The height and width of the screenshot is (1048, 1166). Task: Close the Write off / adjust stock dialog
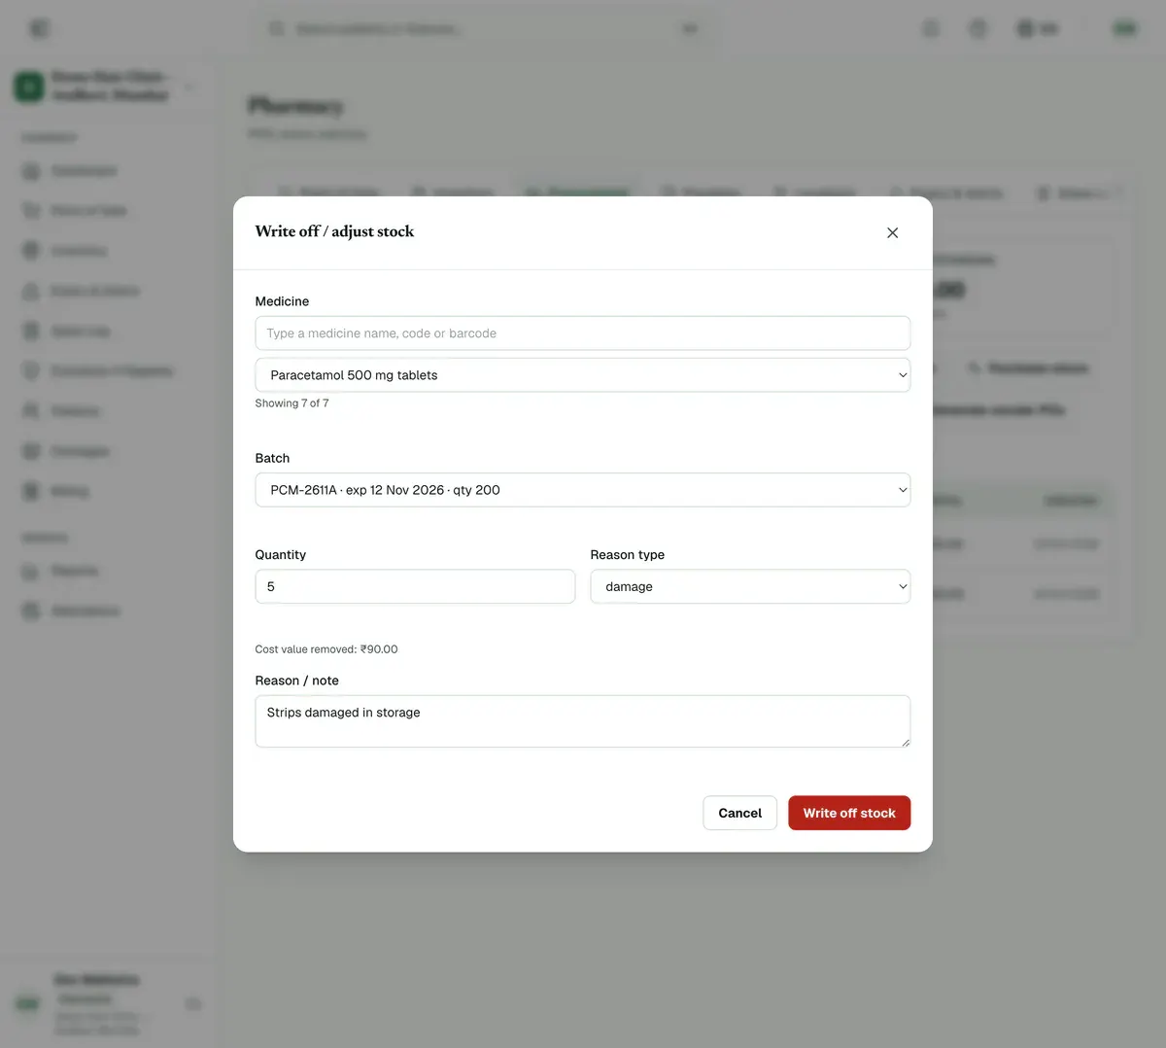(x=892, y=232)
